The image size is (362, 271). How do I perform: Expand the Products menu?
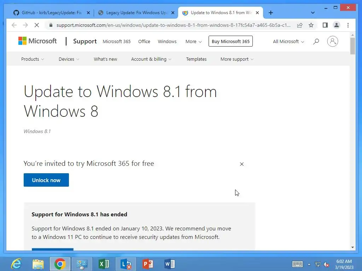click(x=32, y=59)
